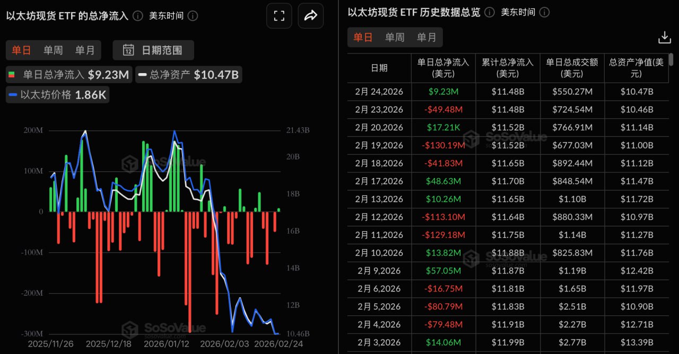Screen dimensions: 679x354
Task: Open the info tooltip beside 以太坊现货 ETF 的总净流入
Action: click(137, 16)
